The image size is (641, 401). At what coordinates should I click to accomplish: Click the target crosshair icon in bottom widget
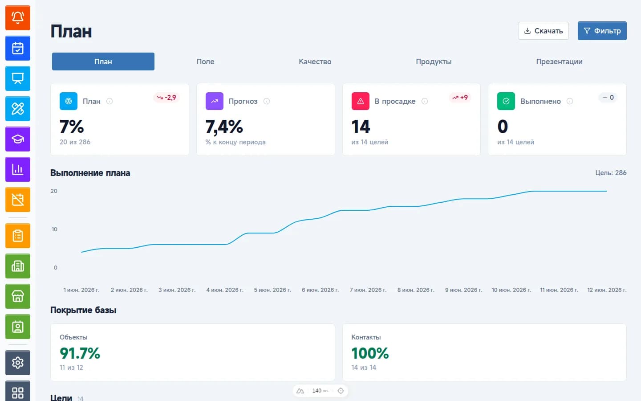(341, 391)
